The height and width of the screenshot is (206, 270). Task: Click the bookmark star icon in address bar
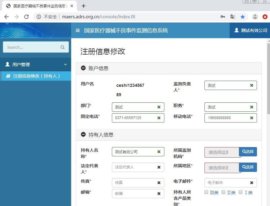(243, 17)
